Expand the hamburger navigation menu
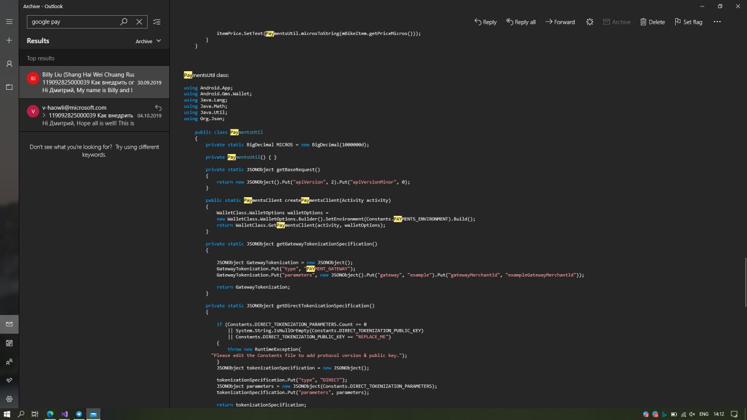This screenshot has width=747, height=420. (x=9, y=22)
